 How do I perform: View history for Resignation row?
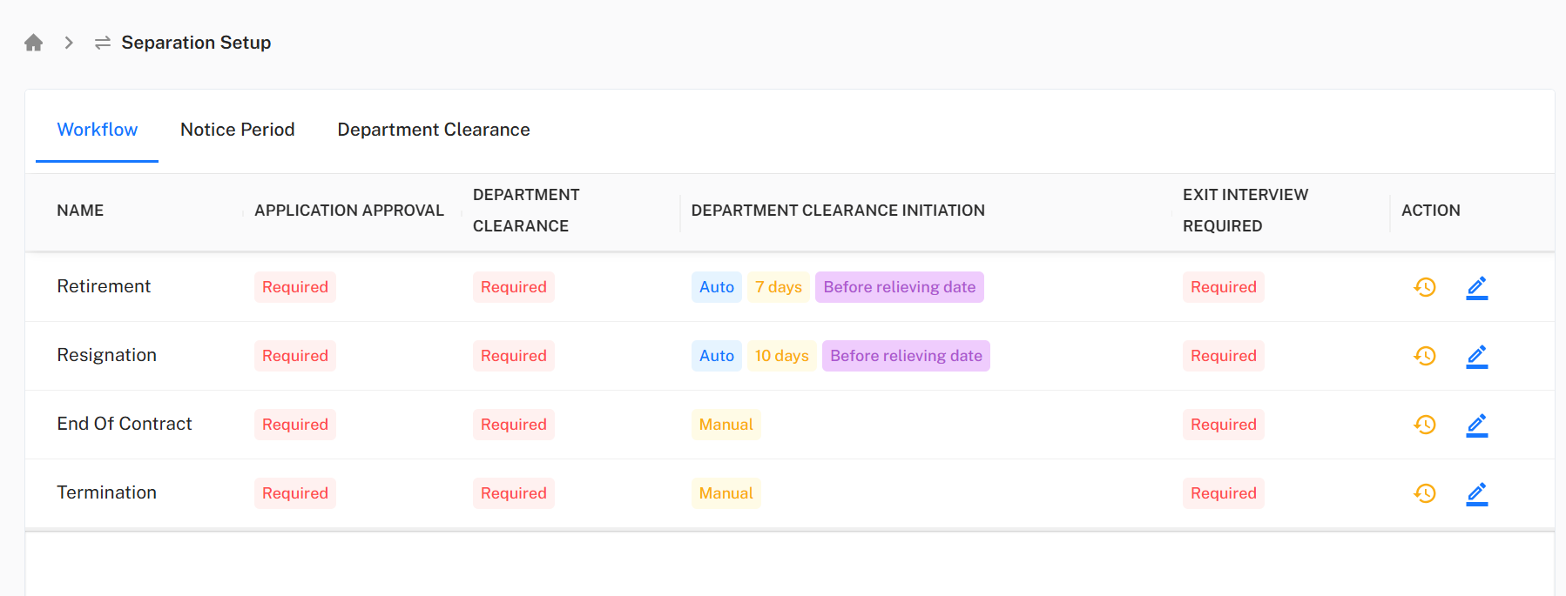(1425, 356)
